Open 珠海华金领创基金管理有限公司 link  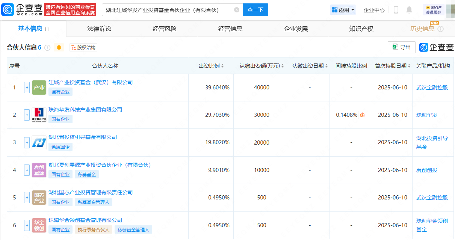85,220
